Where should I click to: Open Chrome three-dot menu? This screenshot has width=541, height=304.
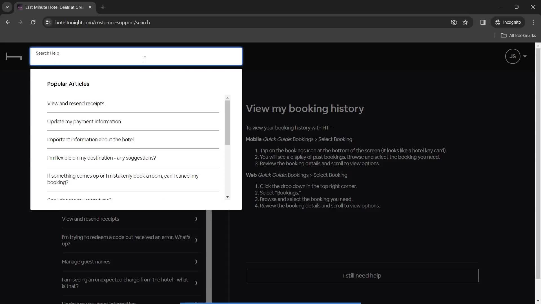point(533,22)
